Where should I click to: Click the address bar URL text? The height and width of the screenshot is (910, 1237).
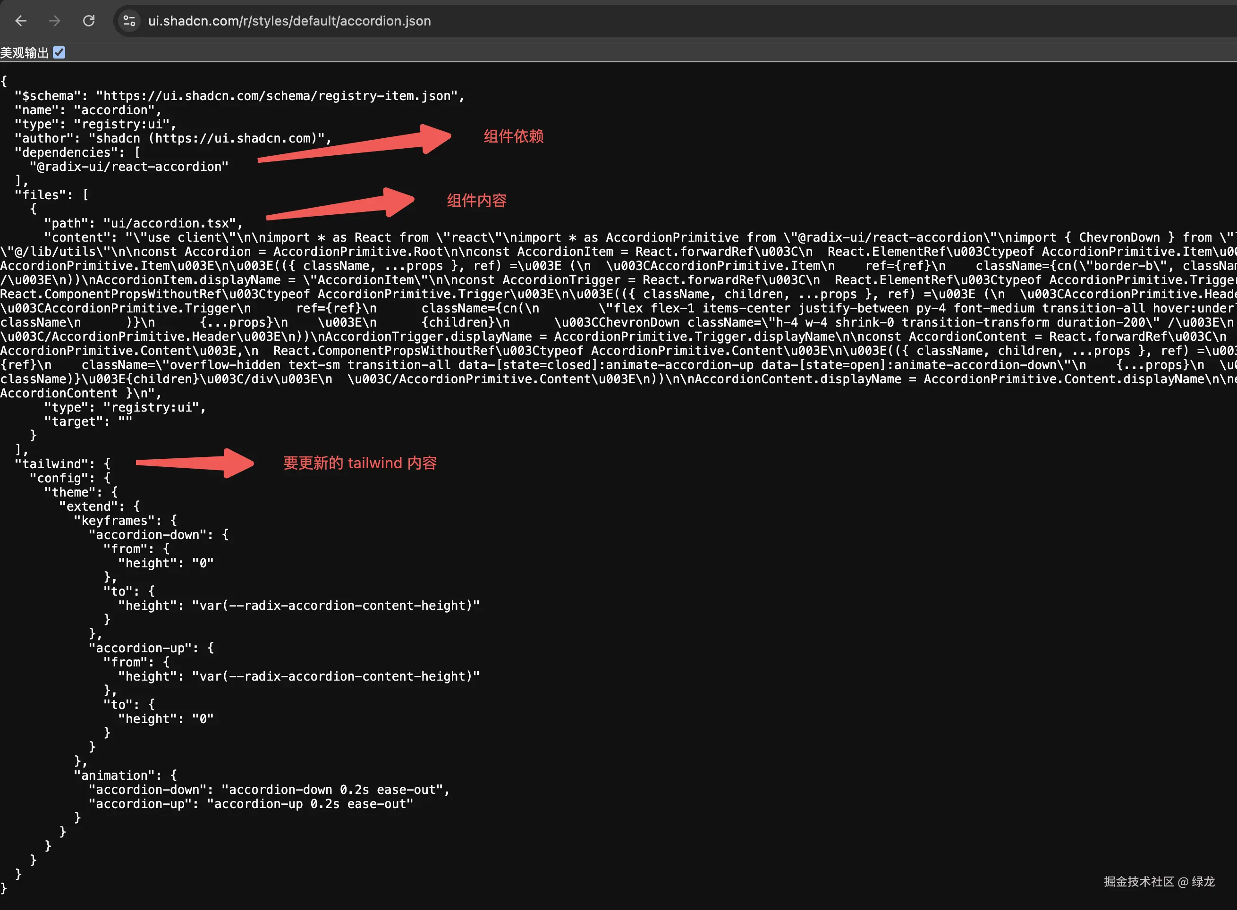tap(289, 21)
